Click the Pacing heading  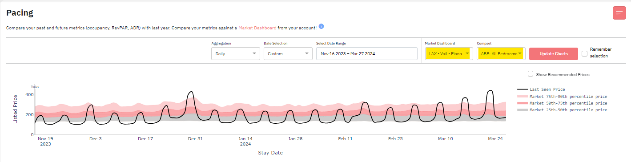(20, 12)
